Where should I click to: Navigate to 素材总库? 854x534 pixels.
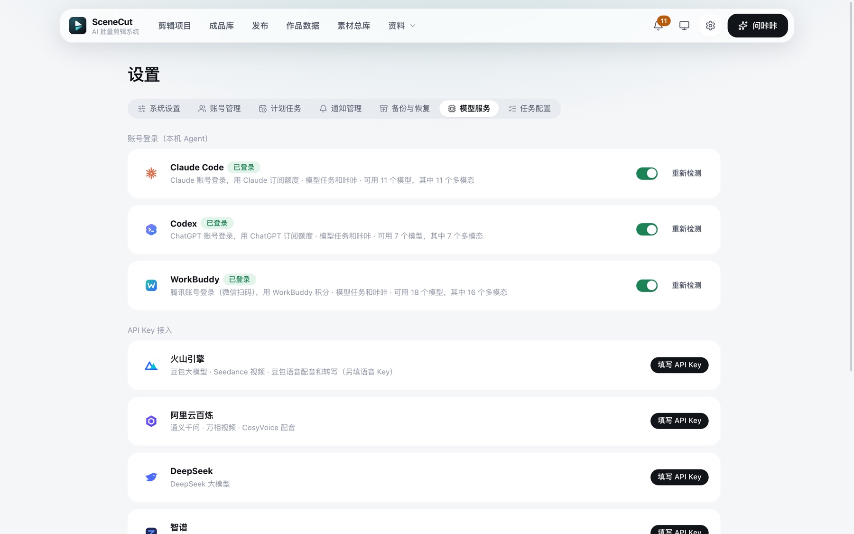tap(354, 26)
